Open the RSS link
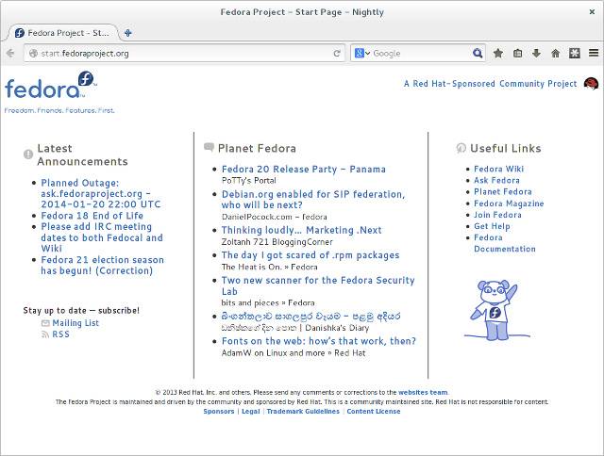 60,334
